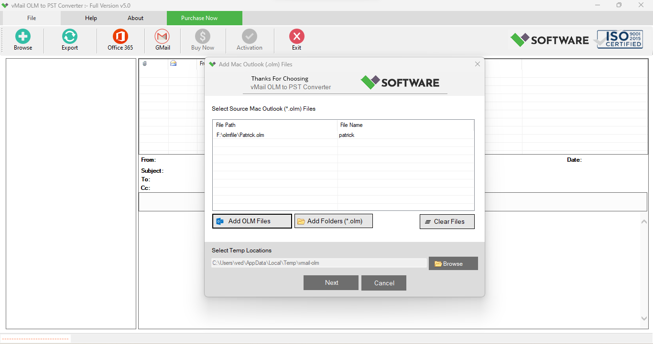This screenshot has width=653, height=344.
Task: Click the Cancel button
Action: (384, 283)
